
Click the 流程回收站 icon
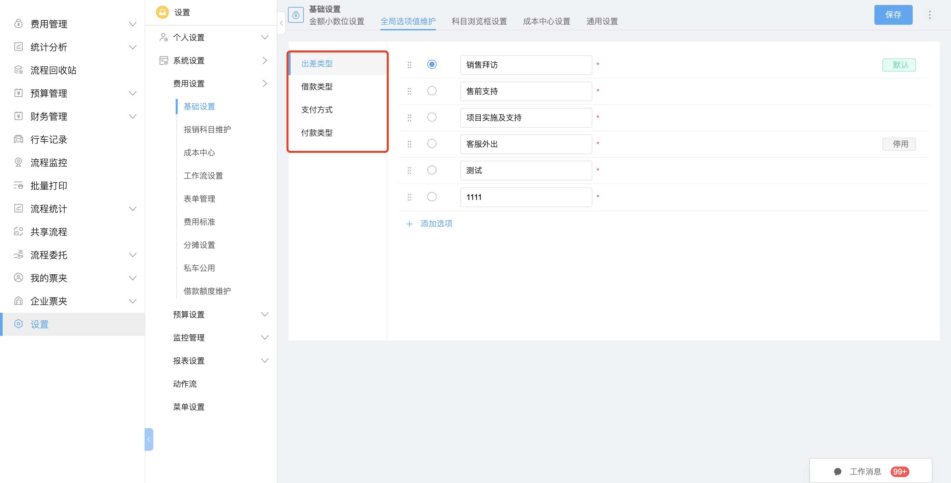point(18,70)
